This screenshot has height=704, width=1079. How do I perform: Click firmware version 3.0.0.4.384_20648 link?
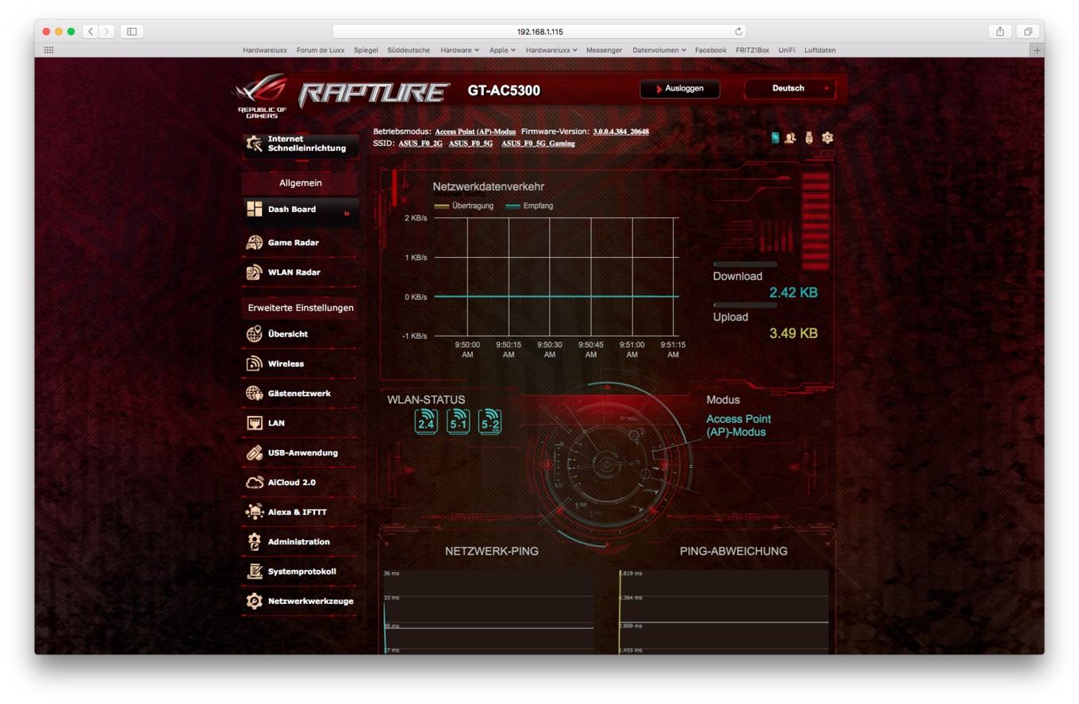620,132
